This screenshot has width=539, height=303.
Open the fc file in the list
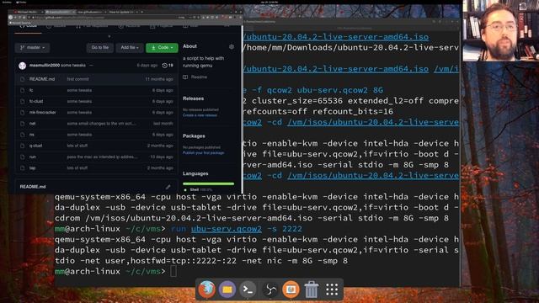click(x=31, y=90)
